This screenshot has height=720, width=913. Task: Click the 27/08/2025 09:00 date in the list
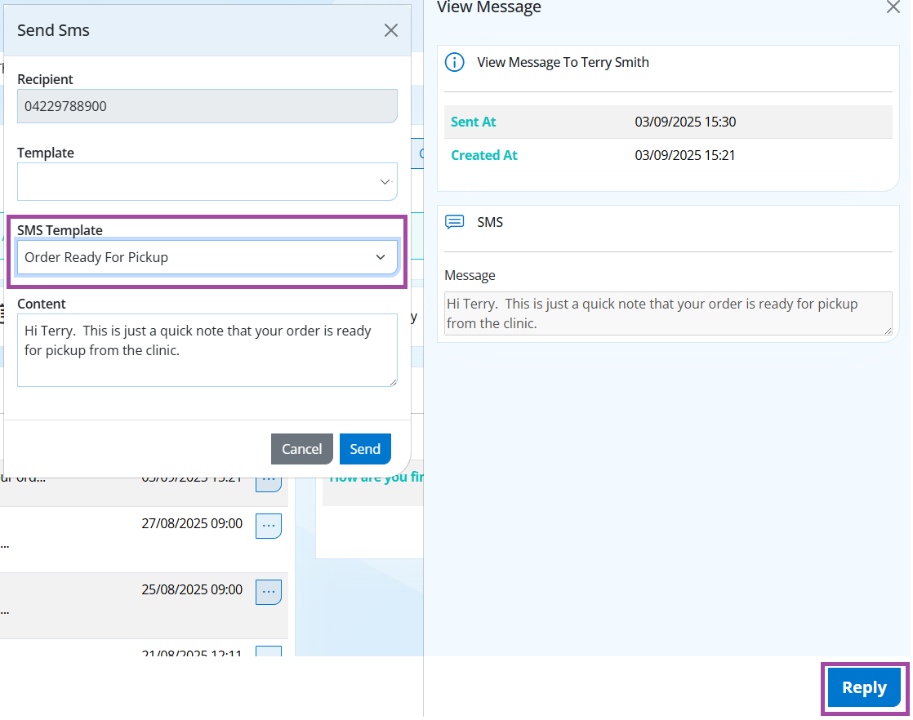tap(192, 523)
